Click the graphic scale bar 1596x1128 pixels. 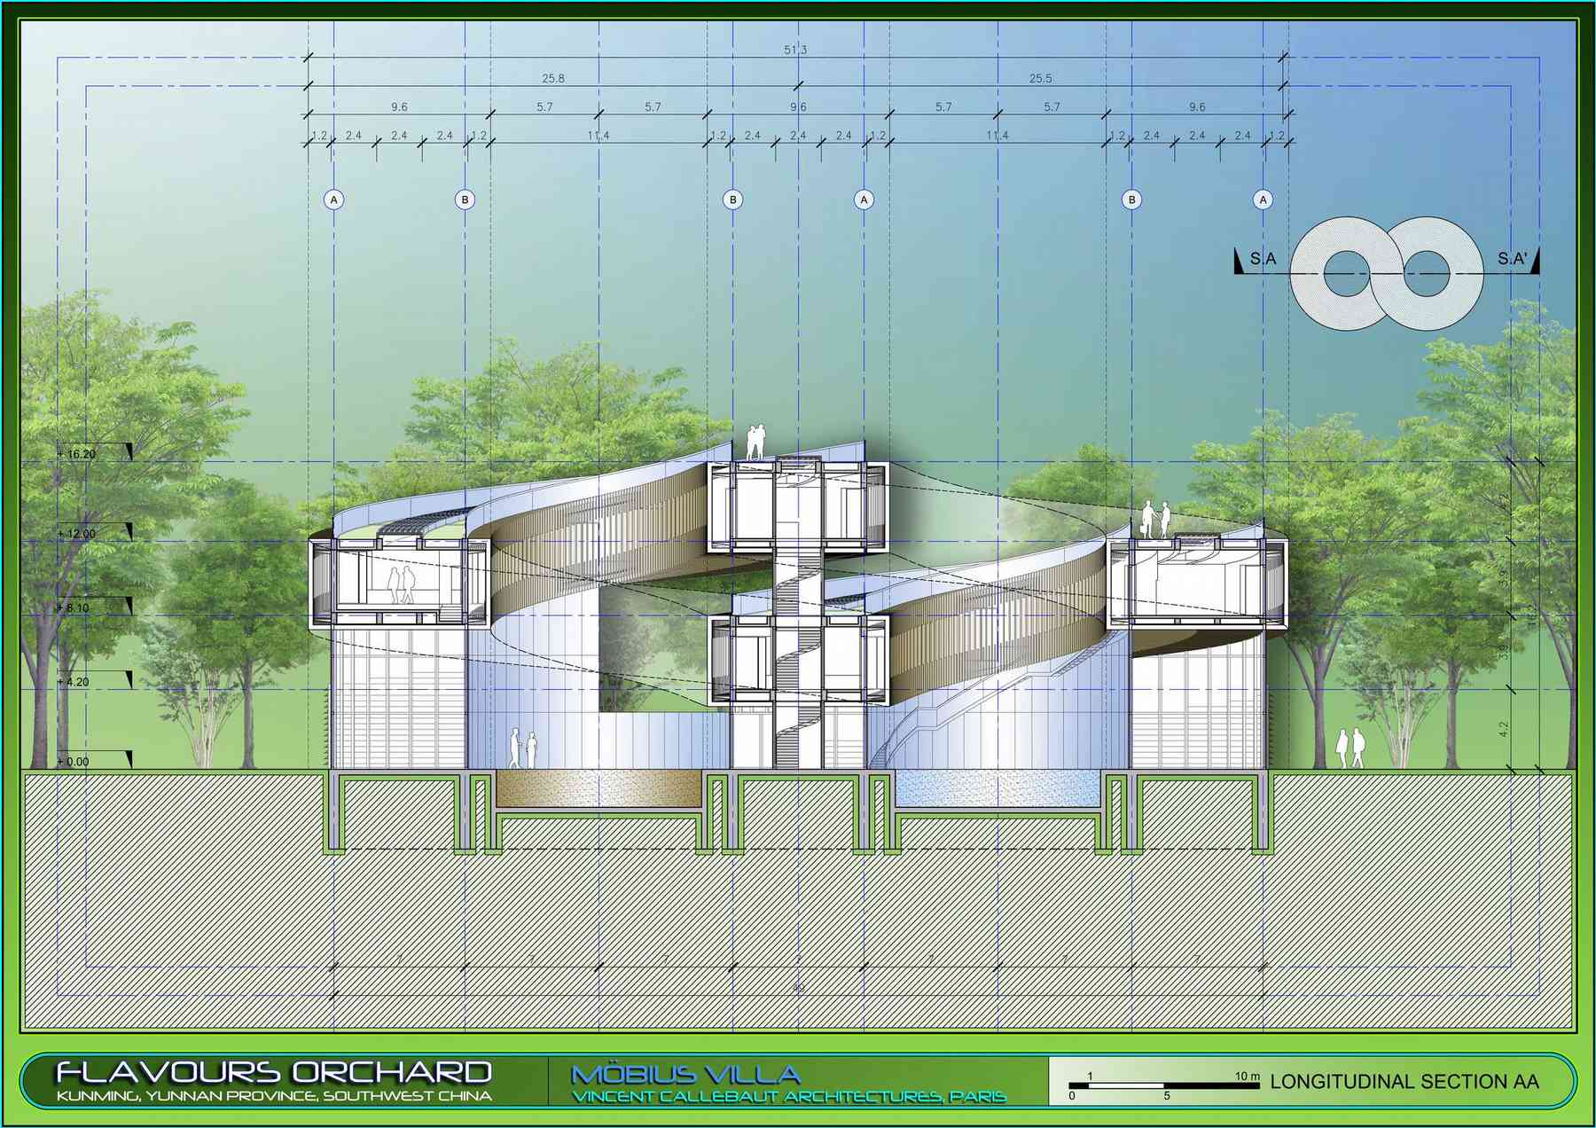1163,1085
